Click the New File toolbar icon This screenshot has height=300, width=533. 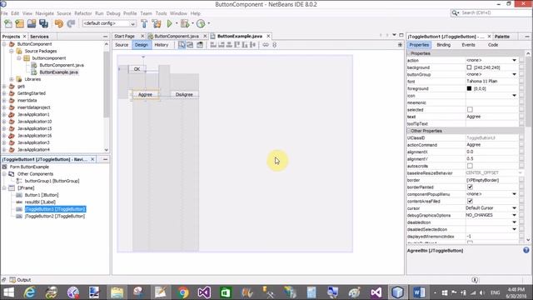point(8,23)
